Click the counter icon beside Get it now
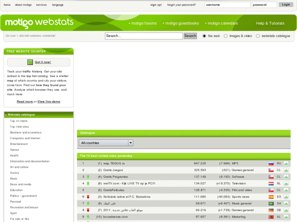 (x=30, y=62)
